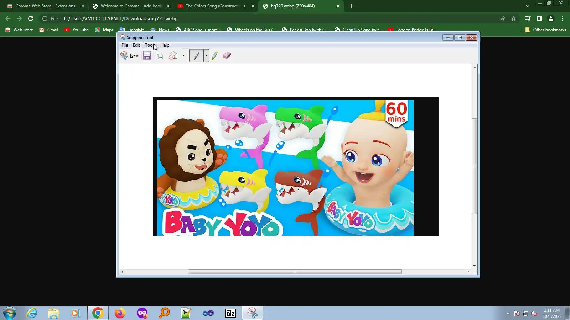Reload the page in Chrome
This screenshot has width=570, height=320.
point(31,18)
